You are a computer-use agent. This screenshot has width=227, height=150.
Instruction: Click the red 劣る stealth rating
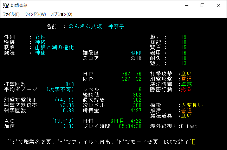click(186, 90)
